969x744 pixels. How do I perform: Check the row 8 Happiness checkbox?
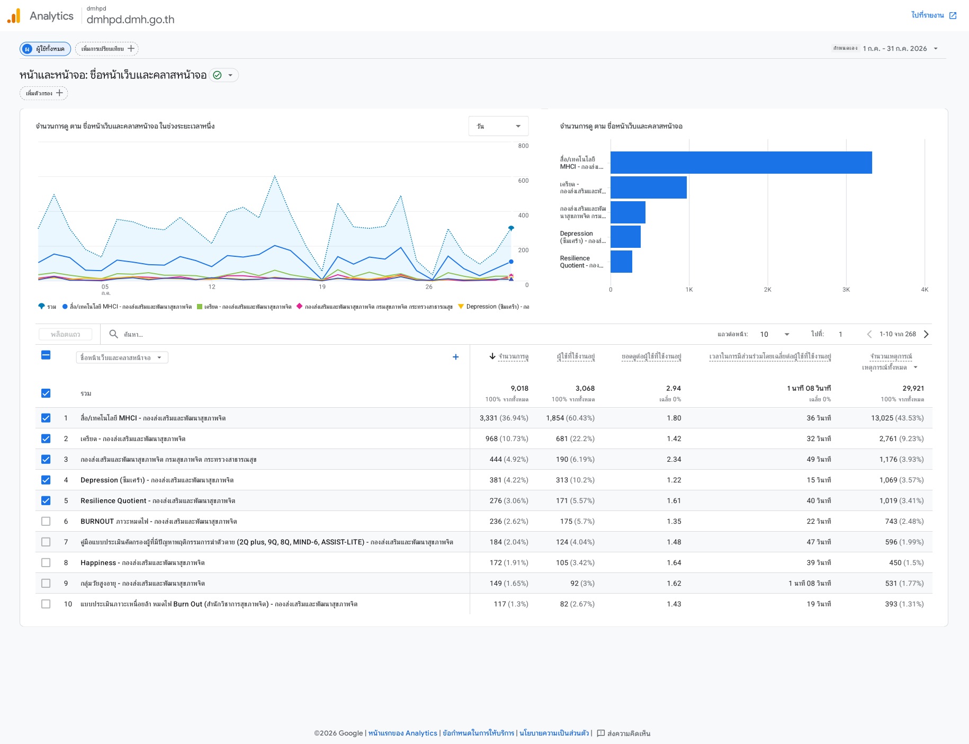point(46,563)
